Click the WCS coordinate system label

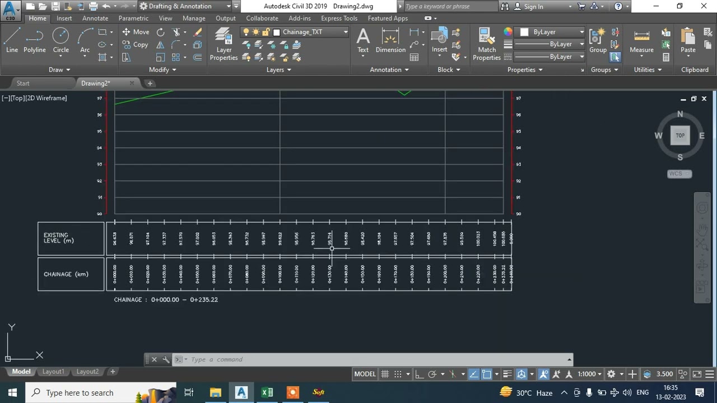tap(679, 174)
